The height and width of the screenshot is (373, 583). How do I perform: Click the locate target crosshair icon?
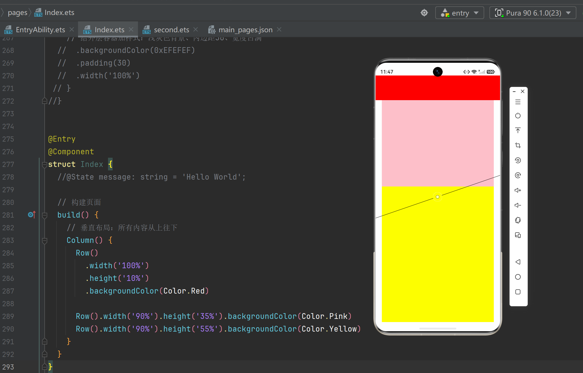pos(424,13)
